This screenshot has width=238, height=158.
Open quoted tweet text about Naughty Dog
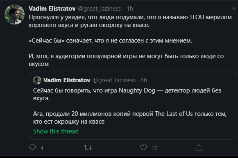click(x=127, y=94)
